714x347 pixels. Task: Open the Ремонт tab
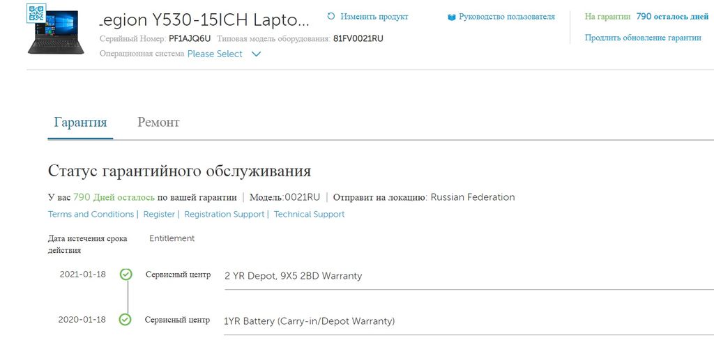point(158,123)
